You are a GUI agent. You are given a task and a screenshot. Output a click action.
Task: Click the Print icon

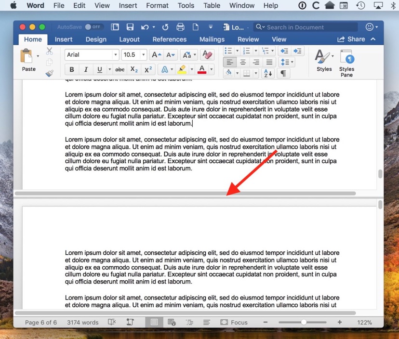tap(180, 27)
